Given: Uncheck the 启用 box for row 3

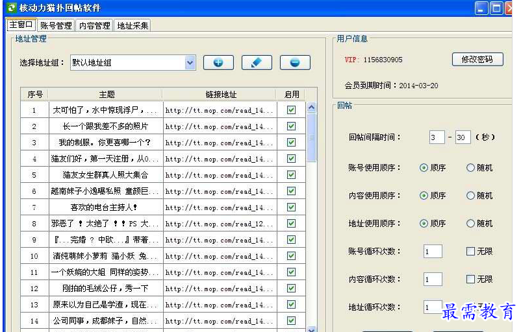Looking at the screenshot, I should (x=292, y=142).
